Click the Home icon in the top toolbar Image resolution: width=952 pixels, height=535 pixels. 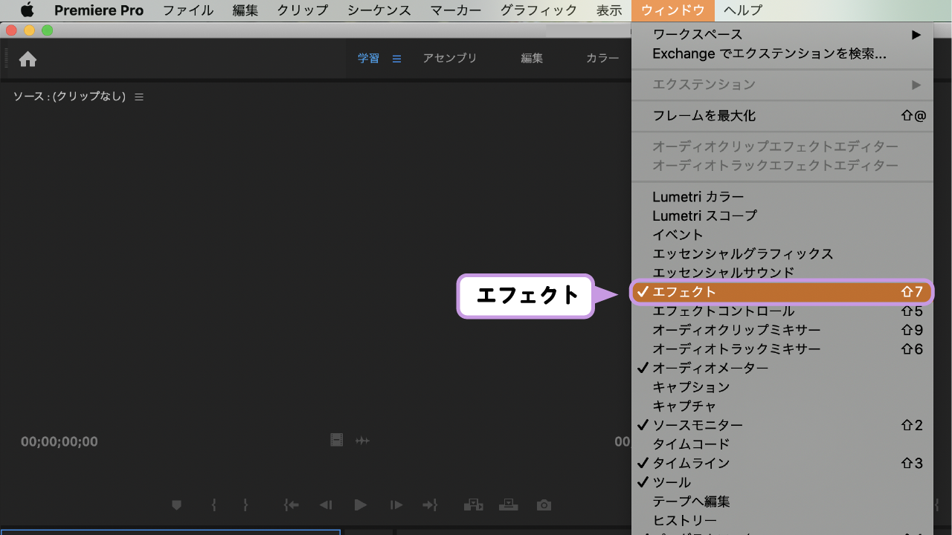tap(28, 58)
